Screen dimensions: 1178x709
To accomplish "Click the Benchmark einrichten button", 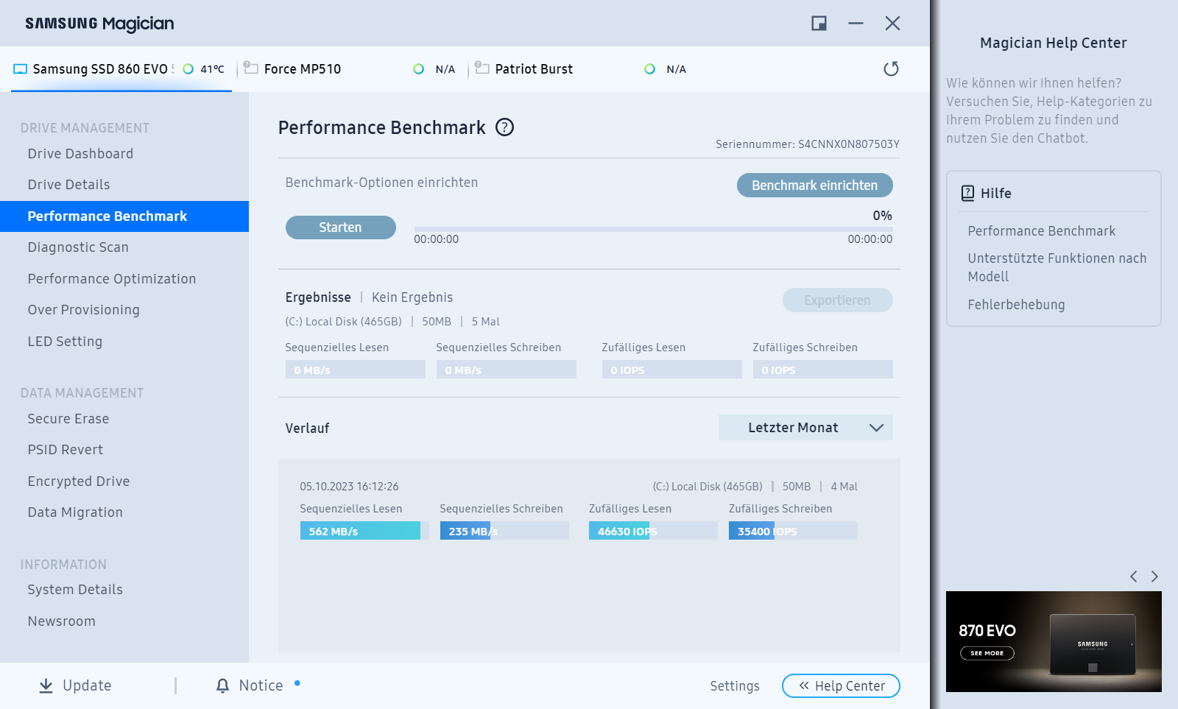I will (x=814, y=186).
